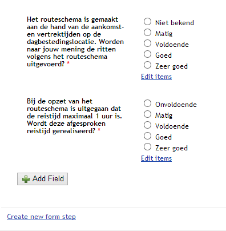Viewport: 226px width, 231px height.
Task: Open 'Edit items' for the reistijd question
Action: point(156,158)
